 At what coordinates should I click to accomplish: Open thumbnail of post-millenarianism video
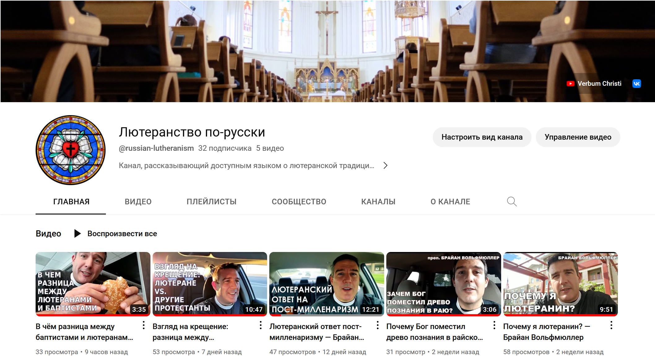point(327,284)
